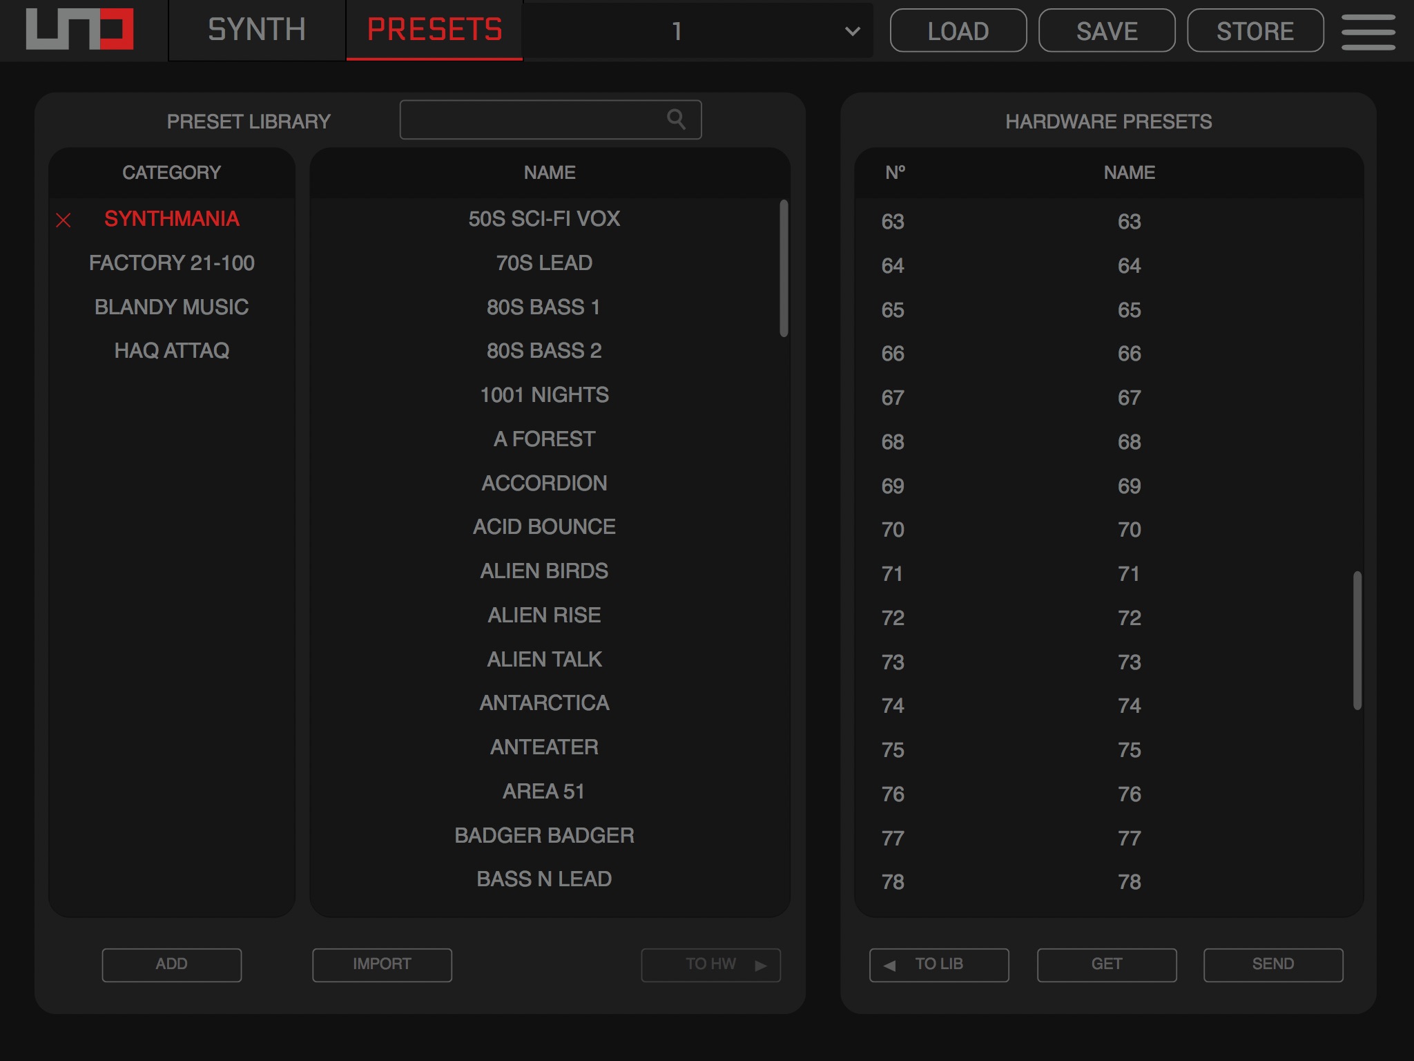
Task: Select the PRESETS tab
Action: (434, 30)
